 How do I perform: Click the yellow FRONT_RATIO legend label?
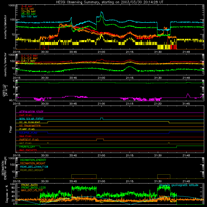29,185
